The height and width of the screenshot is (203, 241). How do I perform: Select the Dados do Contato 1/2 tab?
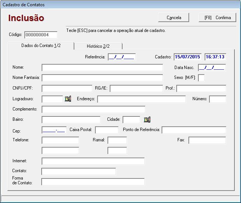tap(41, 46)
